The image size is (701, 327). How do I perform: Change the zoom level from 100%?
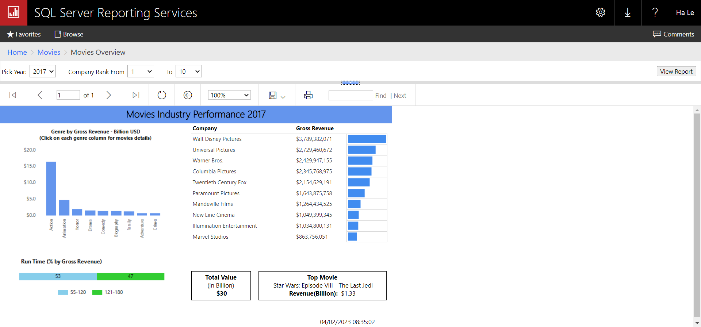(229, 95)
